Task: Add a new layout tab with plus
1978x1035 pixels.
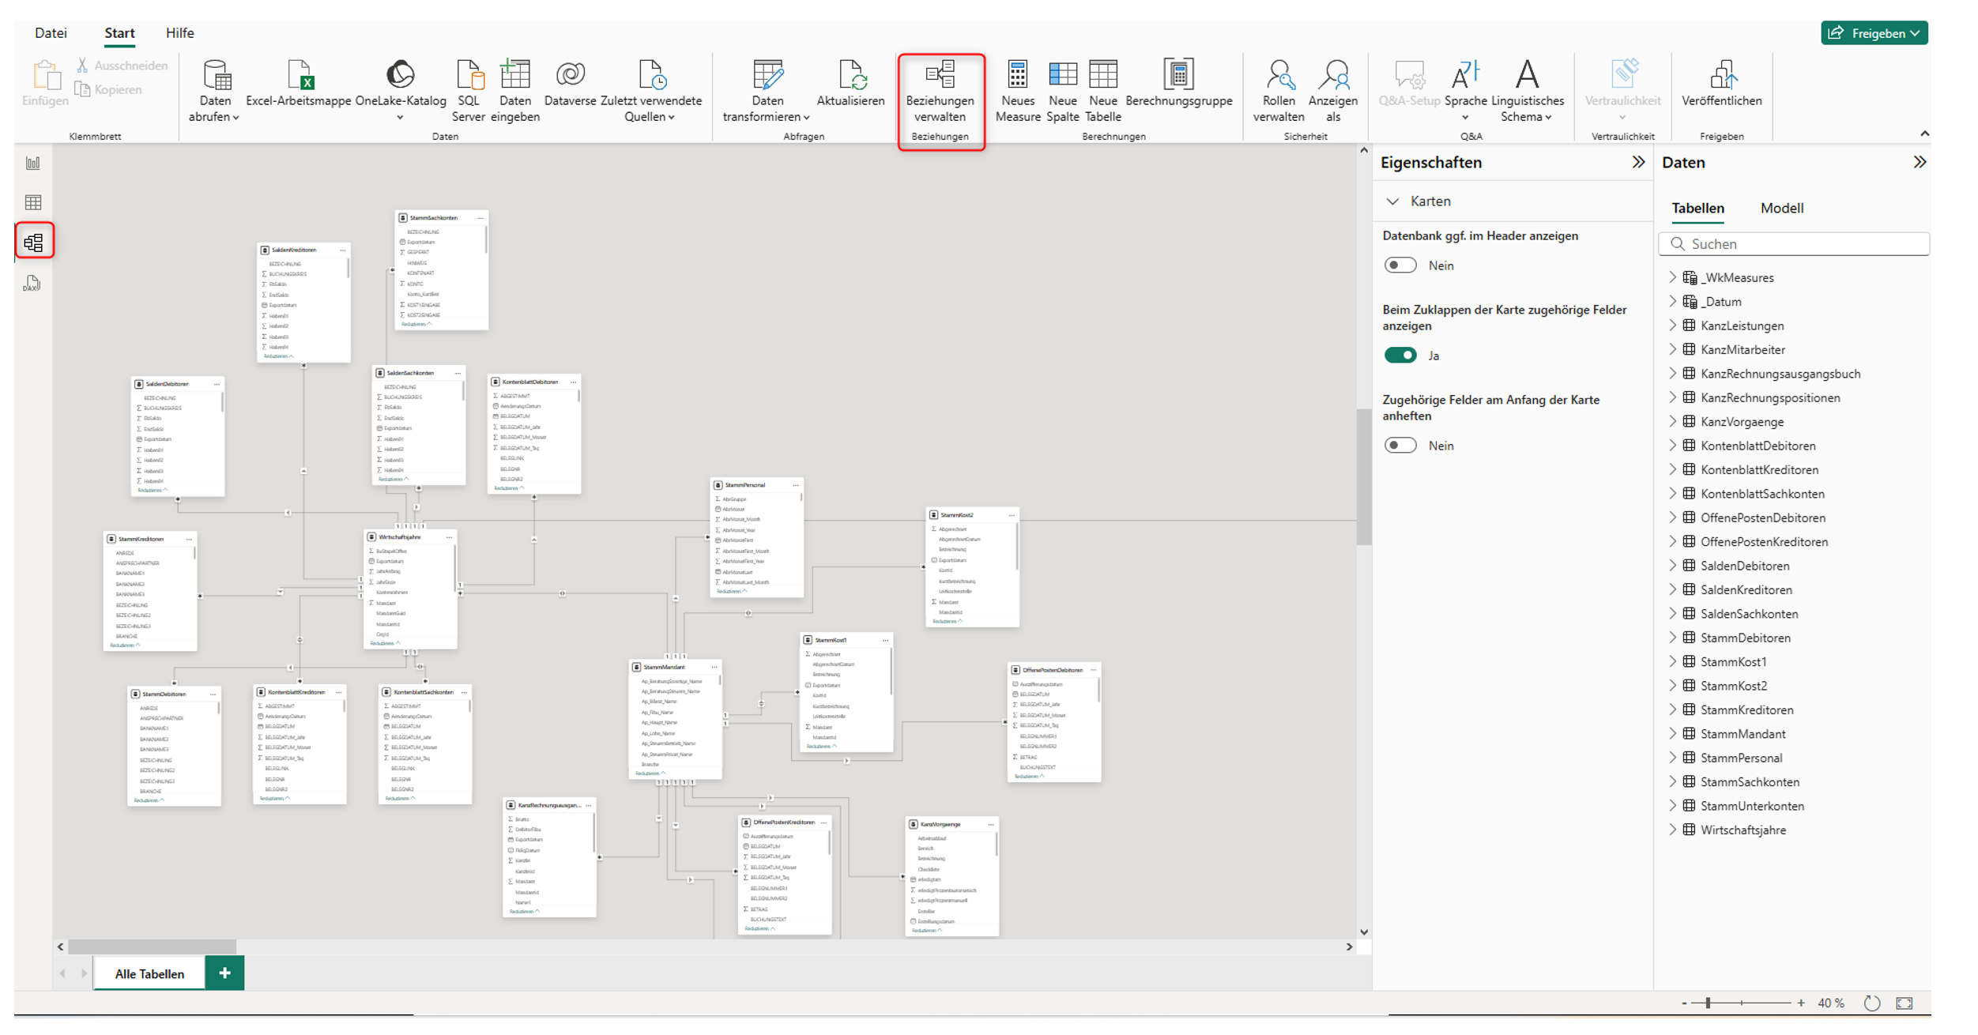Action: (225, 973)
